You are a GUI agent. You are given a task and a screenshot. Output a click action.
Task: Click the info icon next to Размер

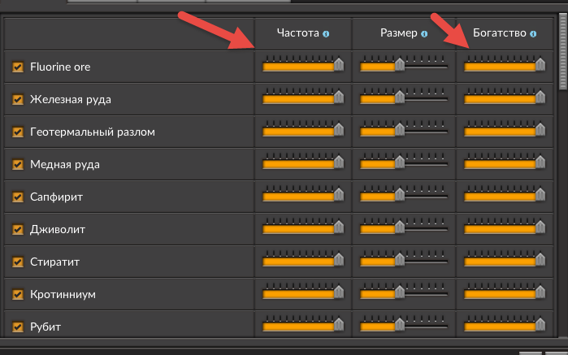click(x=424, y=34)
